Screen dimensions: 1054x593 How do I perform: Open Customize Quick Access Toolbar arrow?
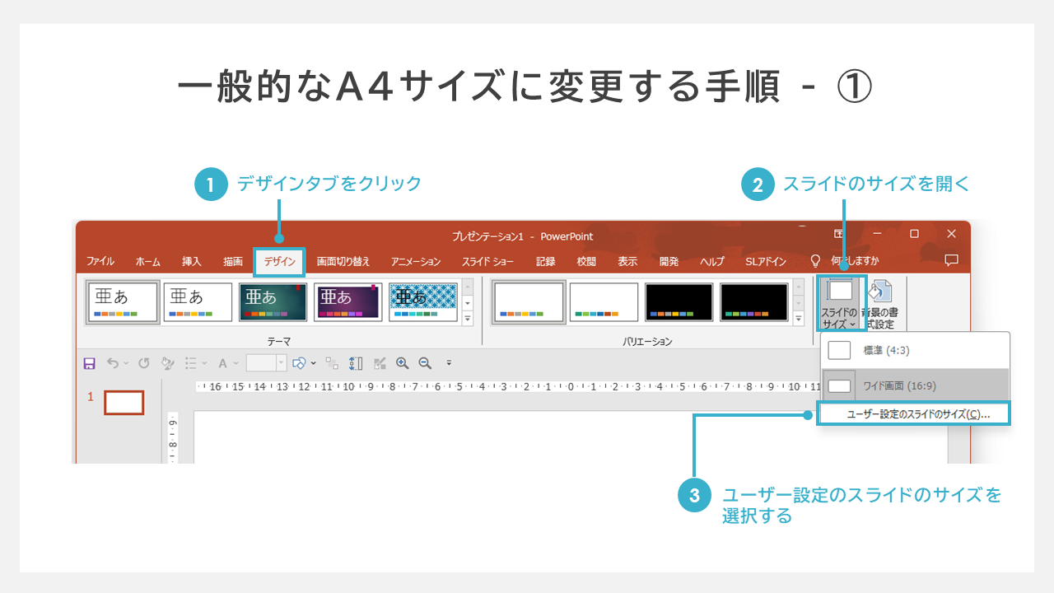pos(449,363)
